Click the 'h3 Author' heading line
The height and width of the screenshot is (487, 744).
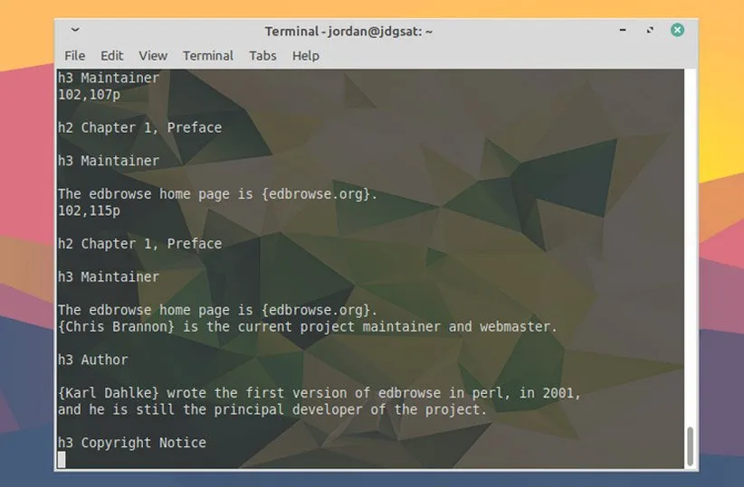point(93,360)
